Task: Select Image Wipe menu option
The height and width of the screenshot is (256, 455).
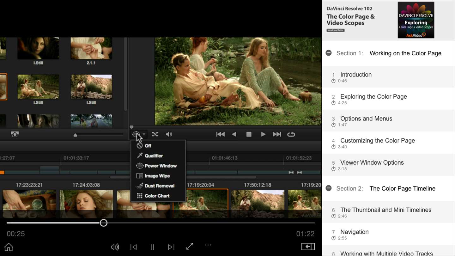Action: pyautogui.click(x=157, y=176)
